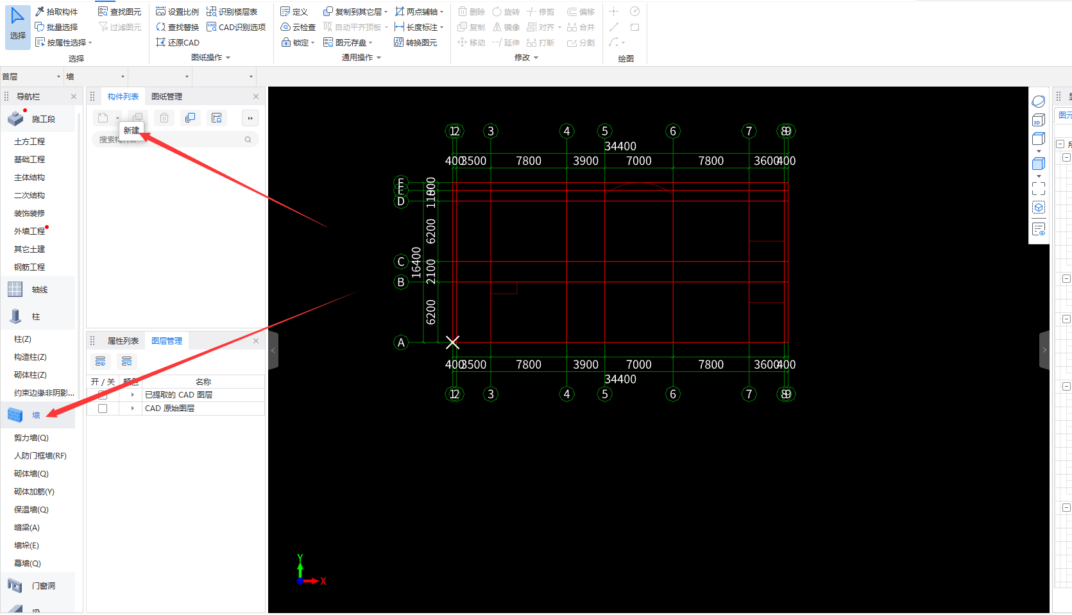This screenshot has height=615, width=1072.
Task: Open 基础工程 category
Action: (x=30, y=160)
